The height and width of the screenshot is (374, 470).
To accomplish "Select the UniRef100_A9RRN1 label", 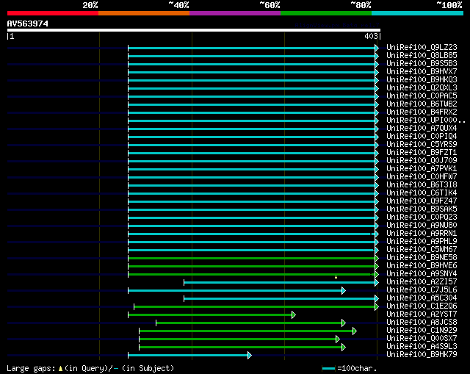I will point(422,234).
